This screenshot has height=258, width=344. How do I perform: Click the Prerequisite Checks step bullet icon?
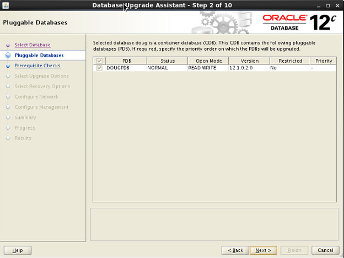8,66
